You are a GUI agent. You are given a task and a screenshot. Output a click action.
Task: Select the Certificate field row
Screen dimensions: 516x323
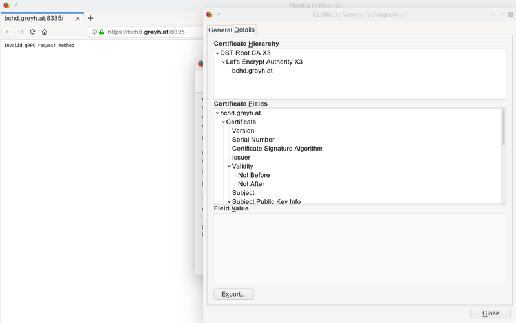[241, 122]
